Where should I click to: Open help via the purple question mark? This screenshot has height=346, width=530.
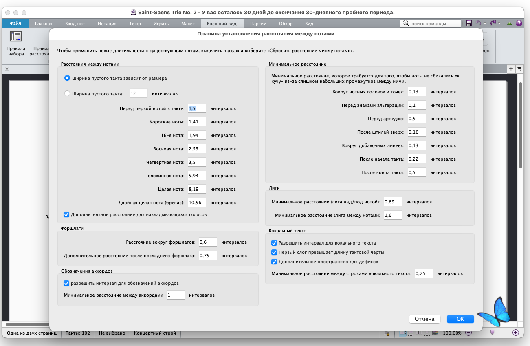pyautogui.click(x=519, y=24)
